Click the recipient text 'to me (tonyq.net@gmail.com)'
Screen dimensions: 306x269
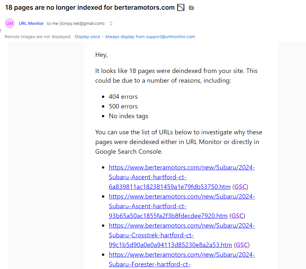[x=76, y=24]
